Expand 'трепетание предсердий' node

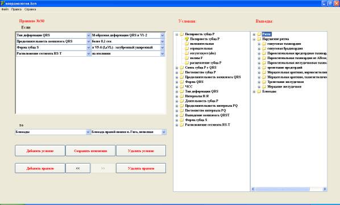tap(259, 68)
